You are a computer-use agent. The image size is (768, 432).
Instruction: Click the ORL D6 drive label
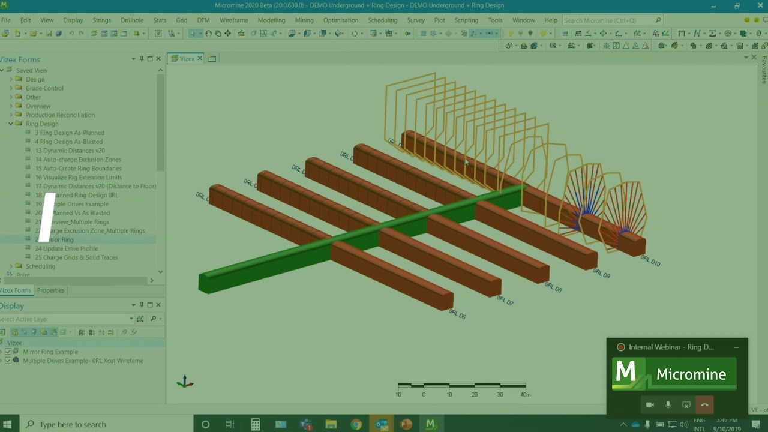click(457, 314)
